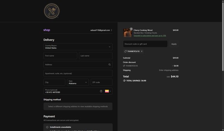Screen dimensions: 224x131
Task: Click the Apply discount button
Action: point(174,44)
